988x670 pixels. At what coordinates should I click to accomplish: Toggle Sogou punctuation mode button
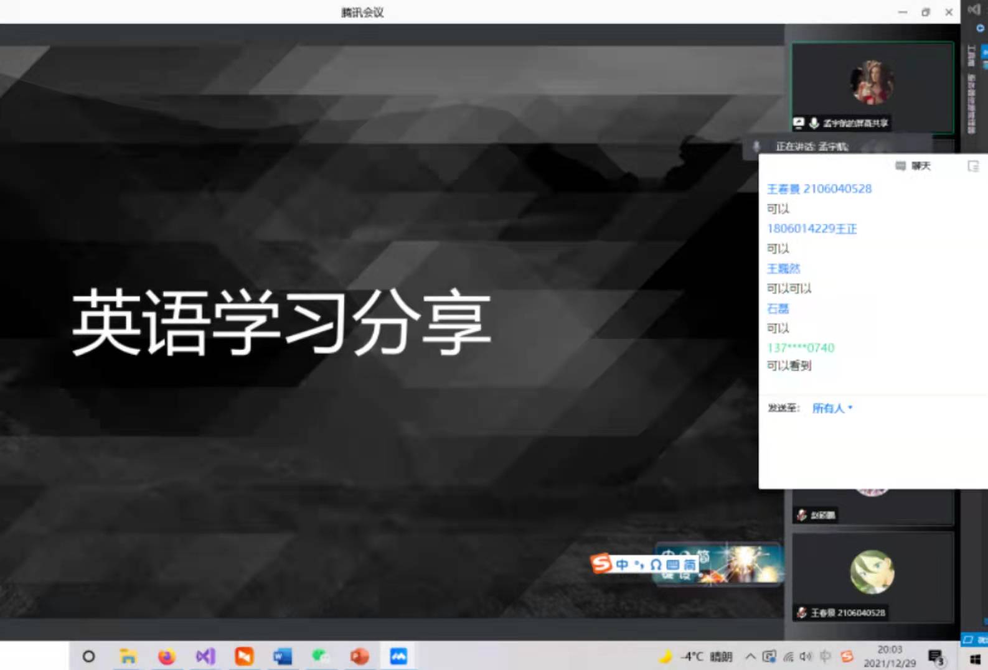[x=639, y=565]
